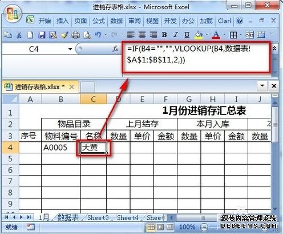
Task: Select the Format Painter brush icon
Action: pos(64,35)
